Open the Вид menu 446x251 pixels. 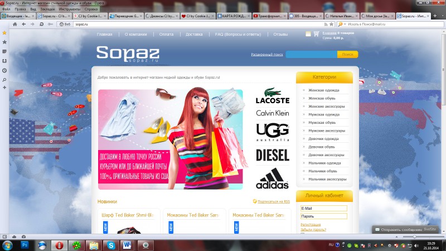pos(33,9)
